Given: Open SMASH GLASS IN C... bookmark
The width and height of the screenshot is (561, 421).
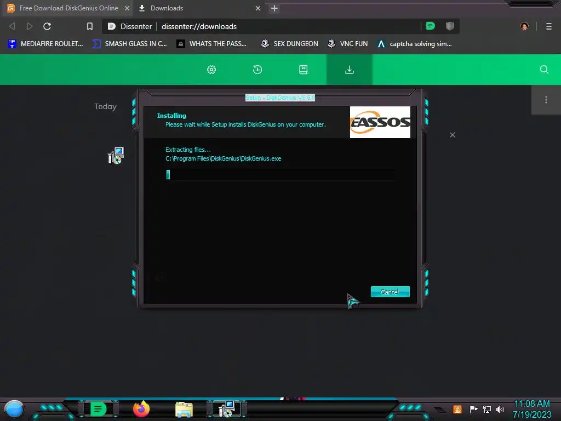Looking at the screenshot, I should 129,44.
